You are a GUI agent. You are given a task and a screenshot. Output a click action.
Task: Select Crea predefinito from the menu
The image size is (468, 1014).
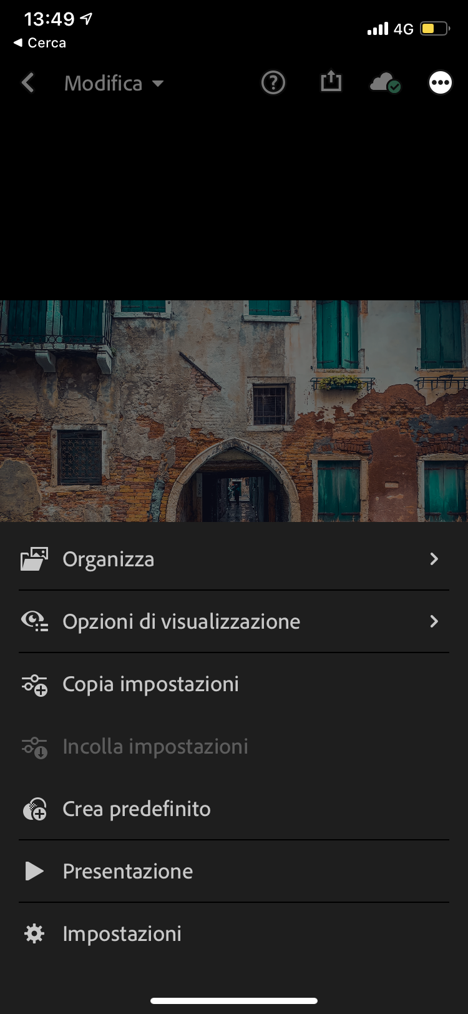[136, 809]
